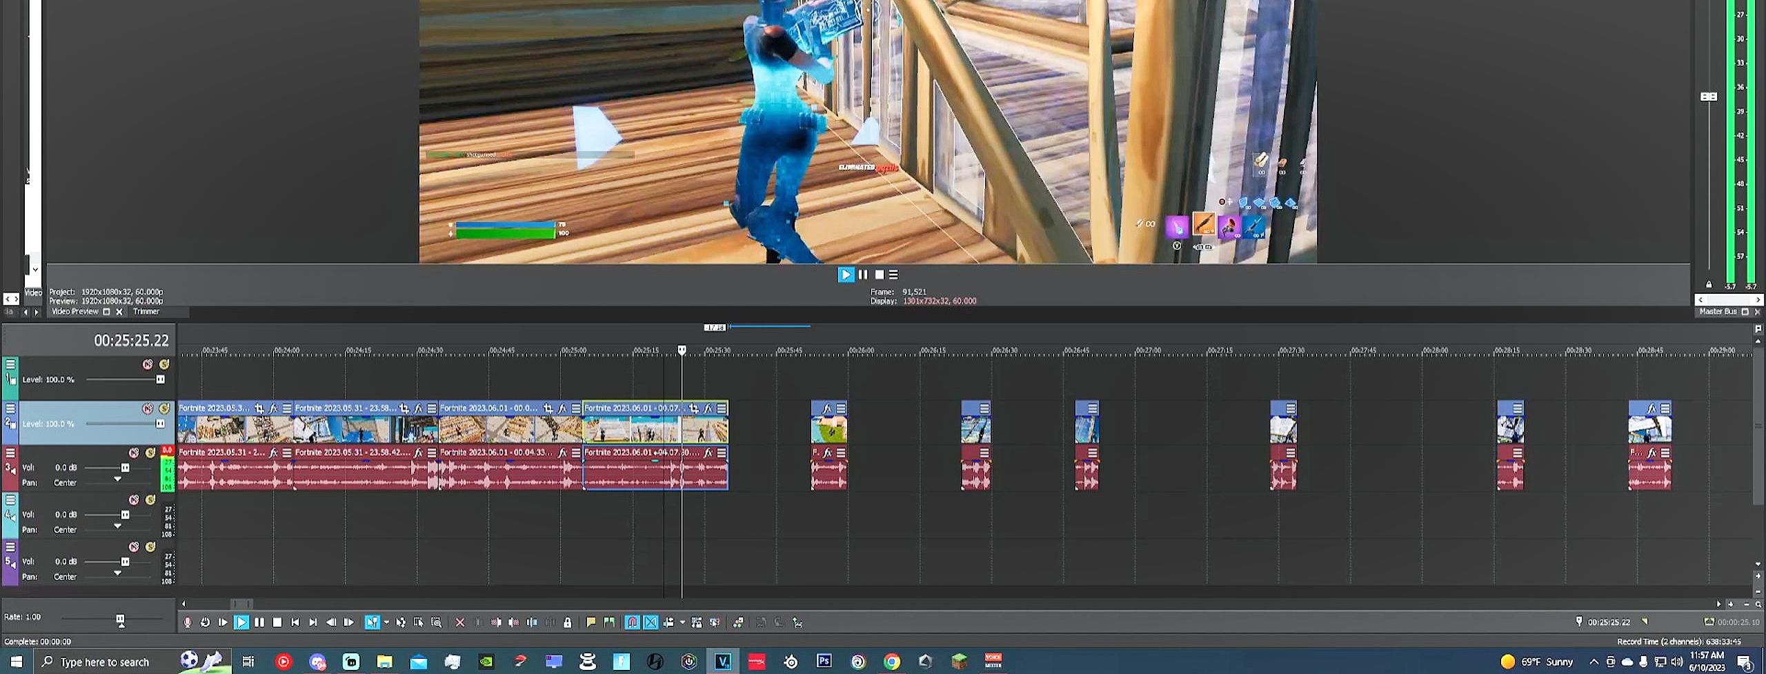The width and height of the screenshot is (1766, 674).
Task: Open the Normal Edit tool dropdown arrow
Action: (x=386, y=622)
